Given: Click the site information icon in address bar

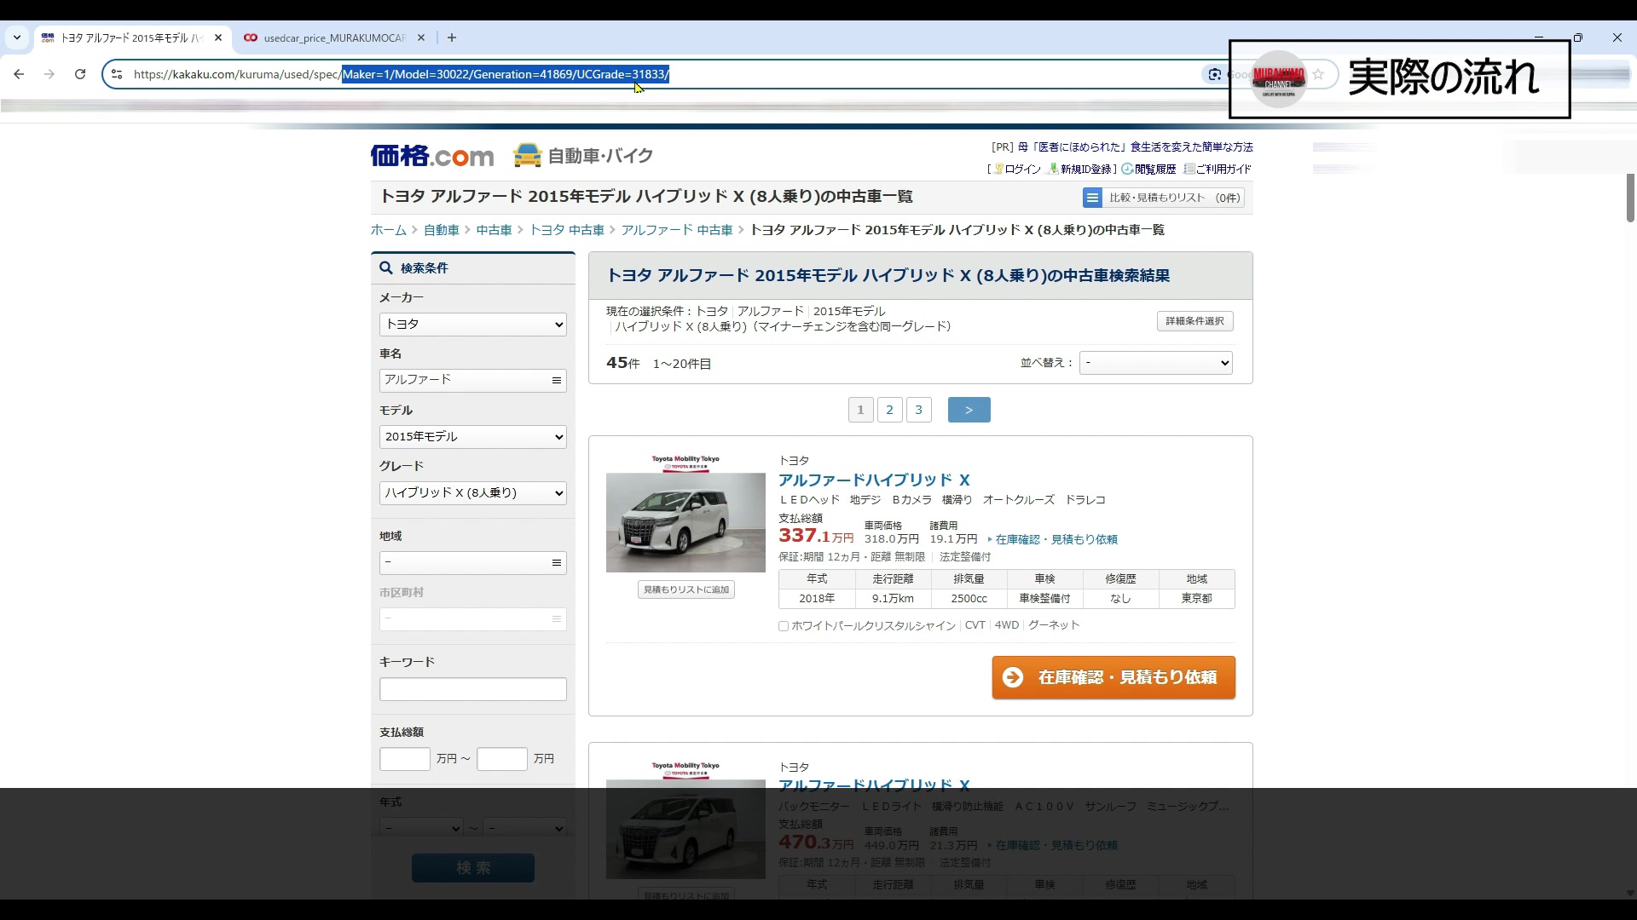Looking at the screenshot, I should click(117, 74).
